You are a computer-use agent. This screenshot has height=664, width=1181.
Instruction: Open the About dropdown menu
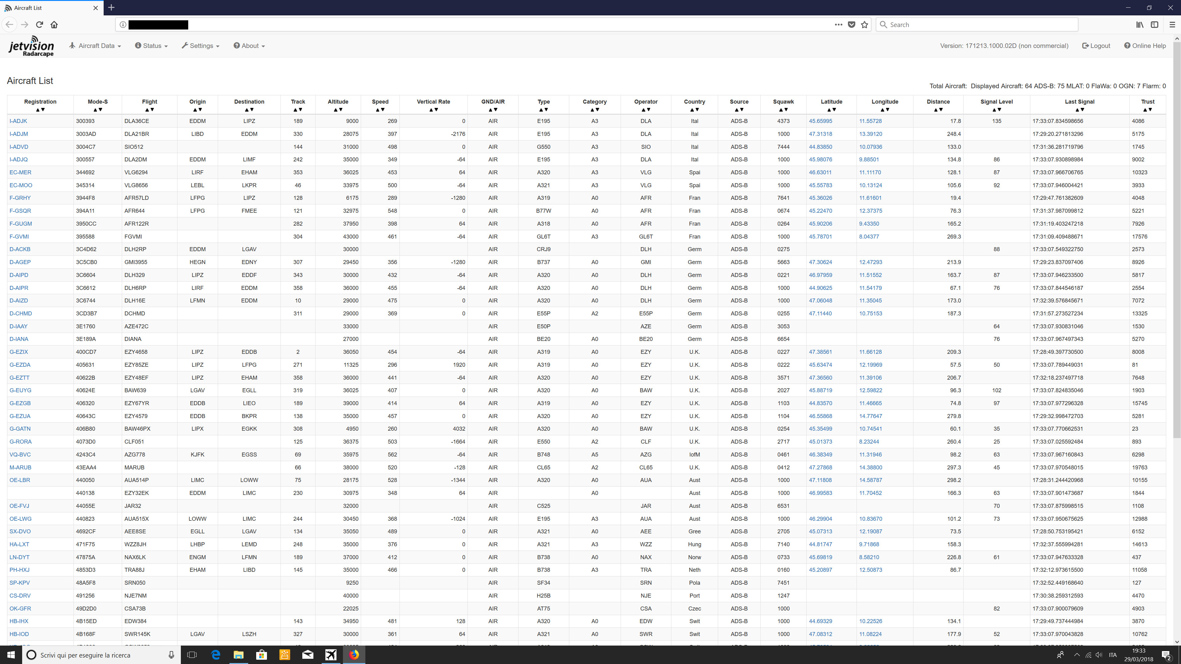(x=249, y=46)
